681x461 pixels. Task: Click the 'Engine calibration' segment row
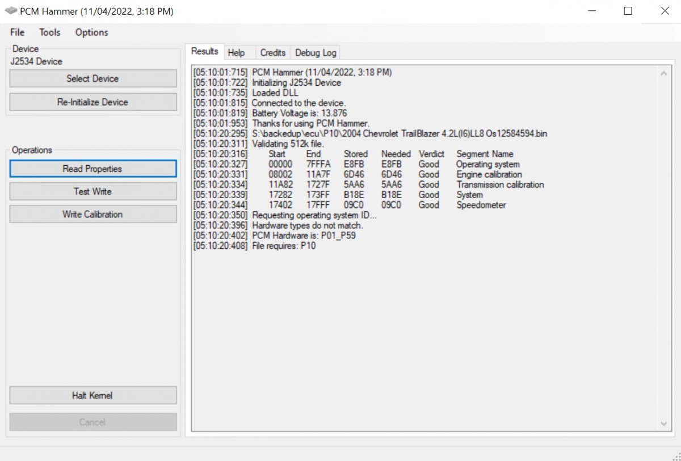[x=358, y=174]
